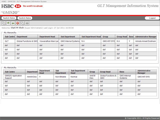Viewport: 160px width, 120px height.
Task: Click the first copy icon in toolbar
Action: coord(3,23)
